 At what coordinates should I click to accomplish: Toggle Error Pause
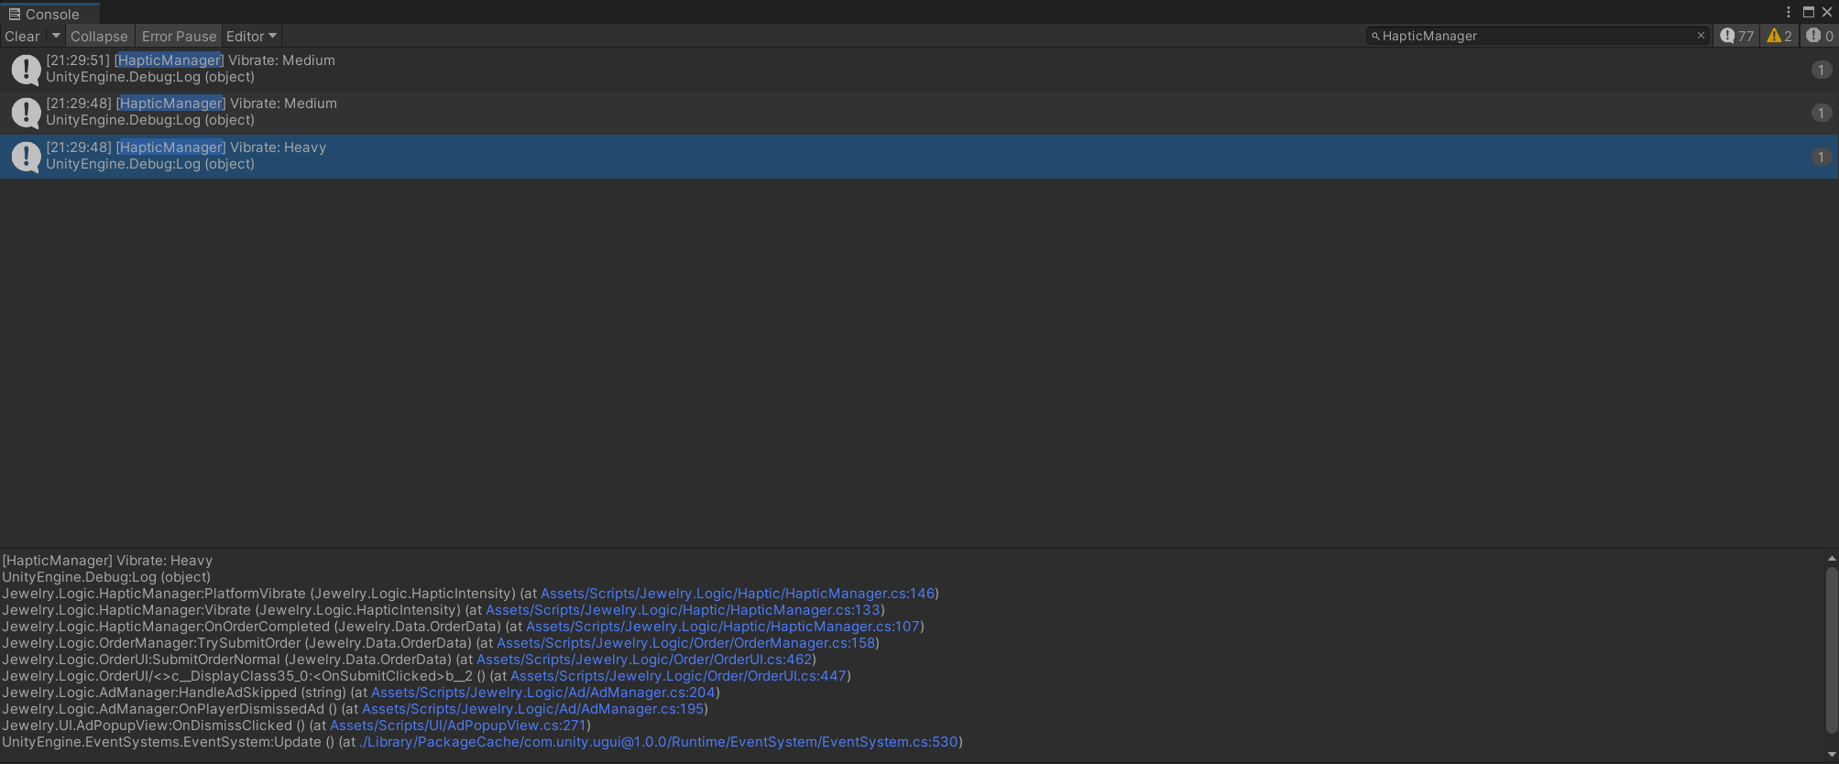tap(179, 36)
